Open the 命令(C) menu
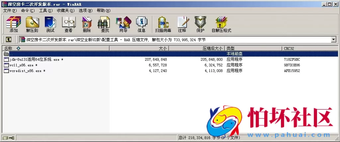This screenshot has height=142, width=340. (x=28, y=10)
